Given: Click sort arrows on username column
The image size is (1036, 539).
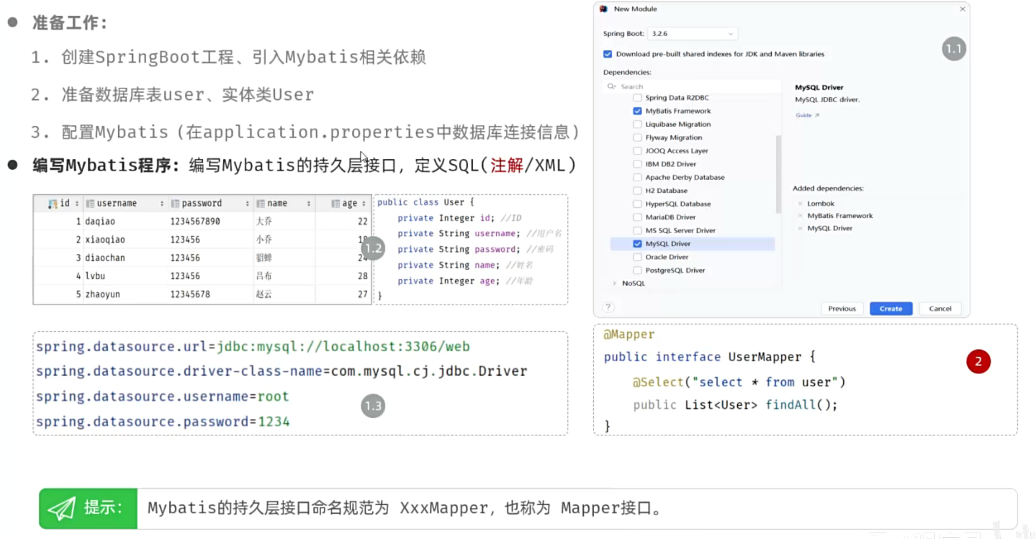Looking at the screenshot, I should point(162,204).
